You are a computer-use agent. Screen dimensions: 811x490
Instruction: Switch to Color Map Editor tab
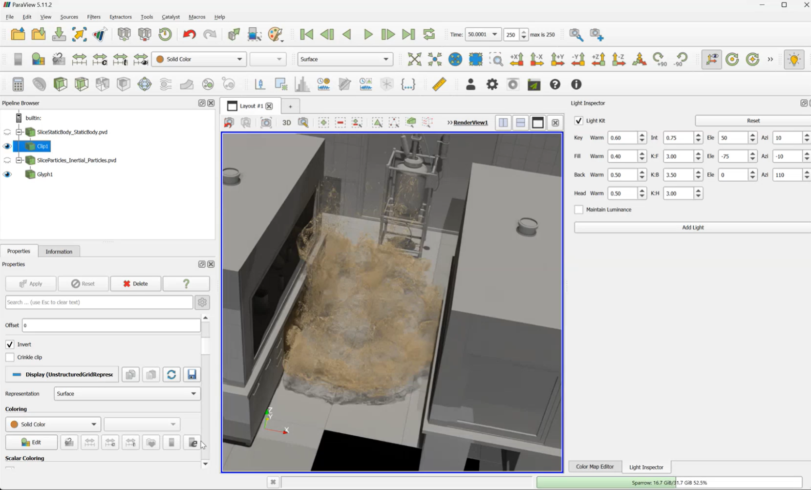coord(595,467)
